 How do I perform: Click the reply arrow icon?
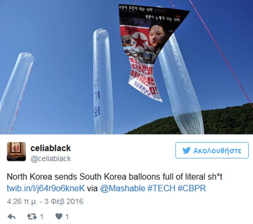pos(12,216)
